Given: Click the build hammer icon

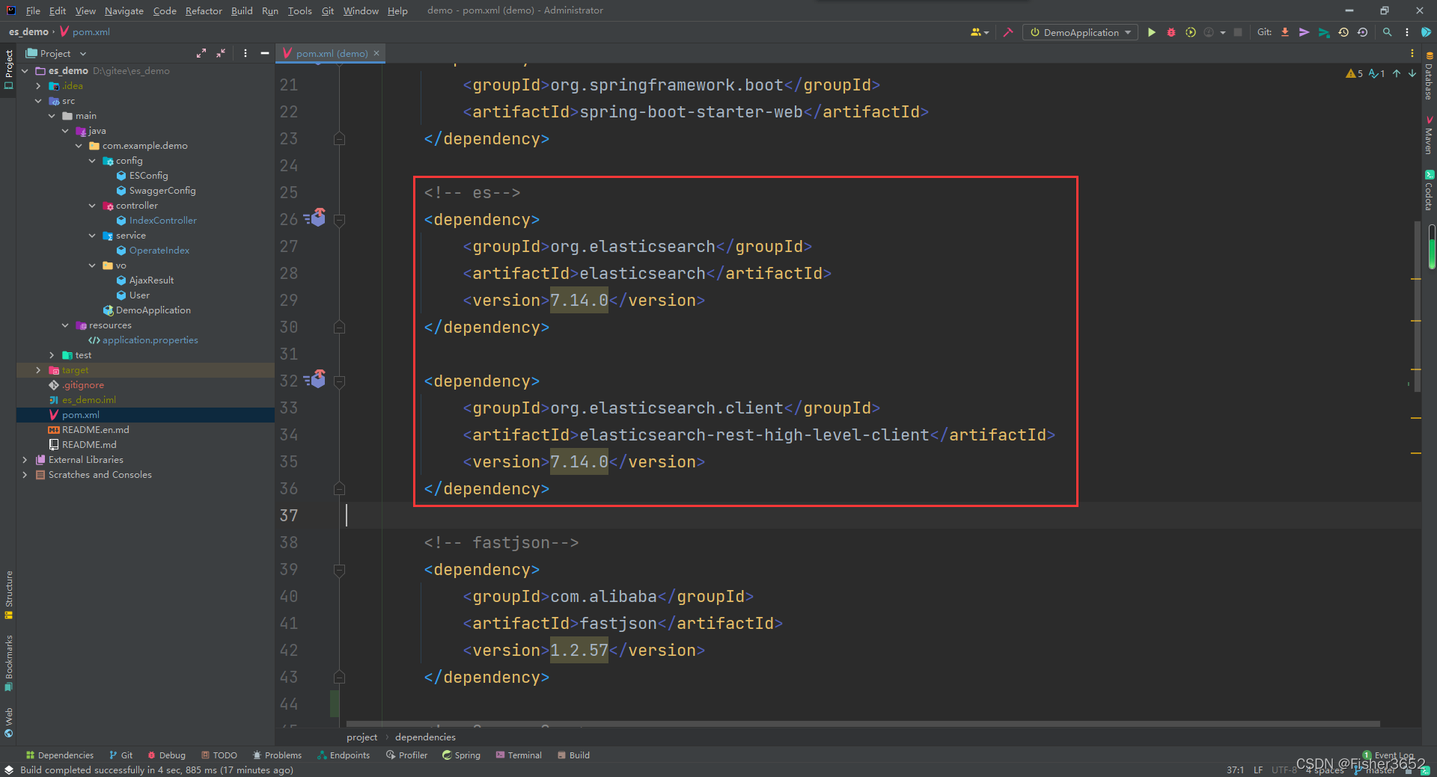Looking at the screenshot, I should 1008,32.
